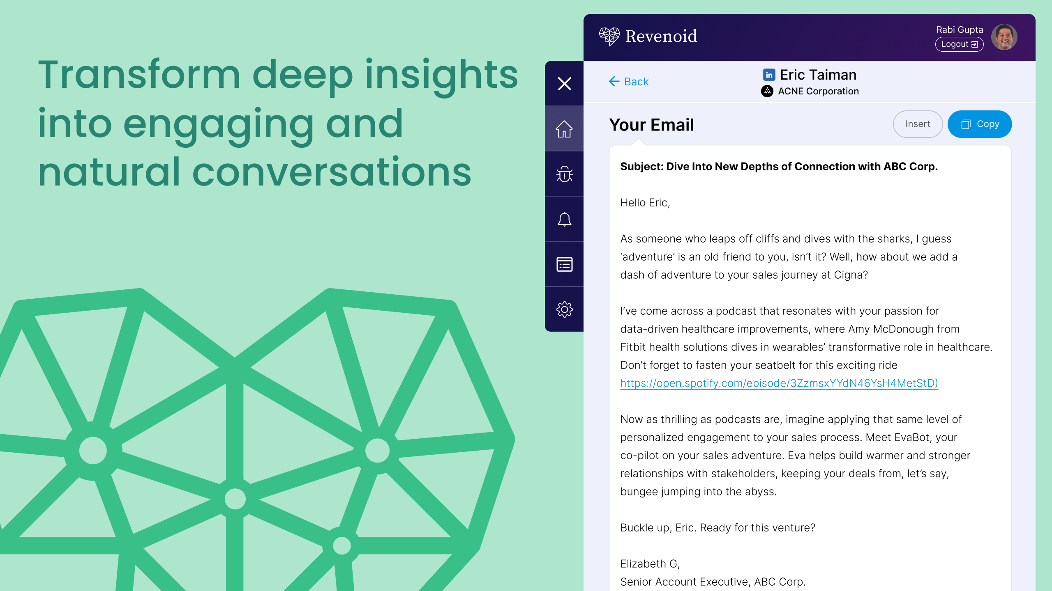Click the Back arrow link
Image resolution: width=1052 pixels, height=591 pixels.
(629, 82)
